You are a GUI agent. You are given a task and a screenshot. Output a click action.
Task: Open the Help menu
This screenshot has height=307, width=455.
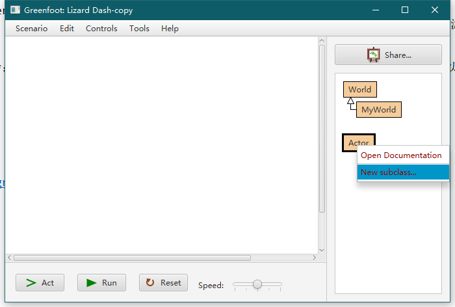[170, 29]
